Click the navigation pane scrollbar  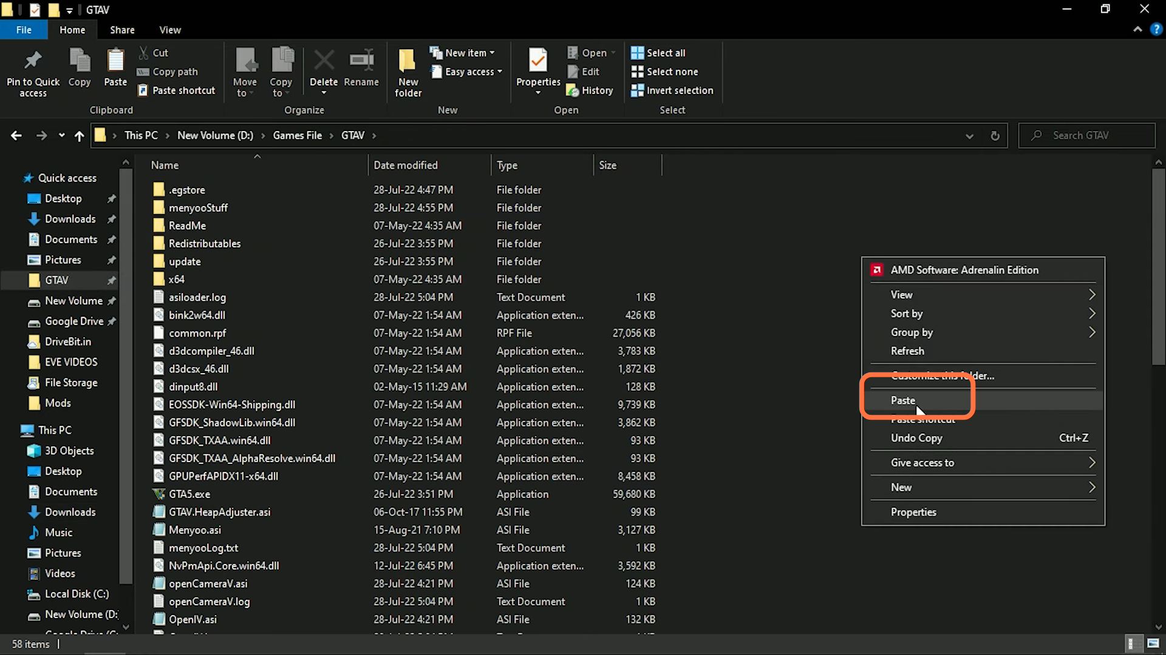point(126,376)
